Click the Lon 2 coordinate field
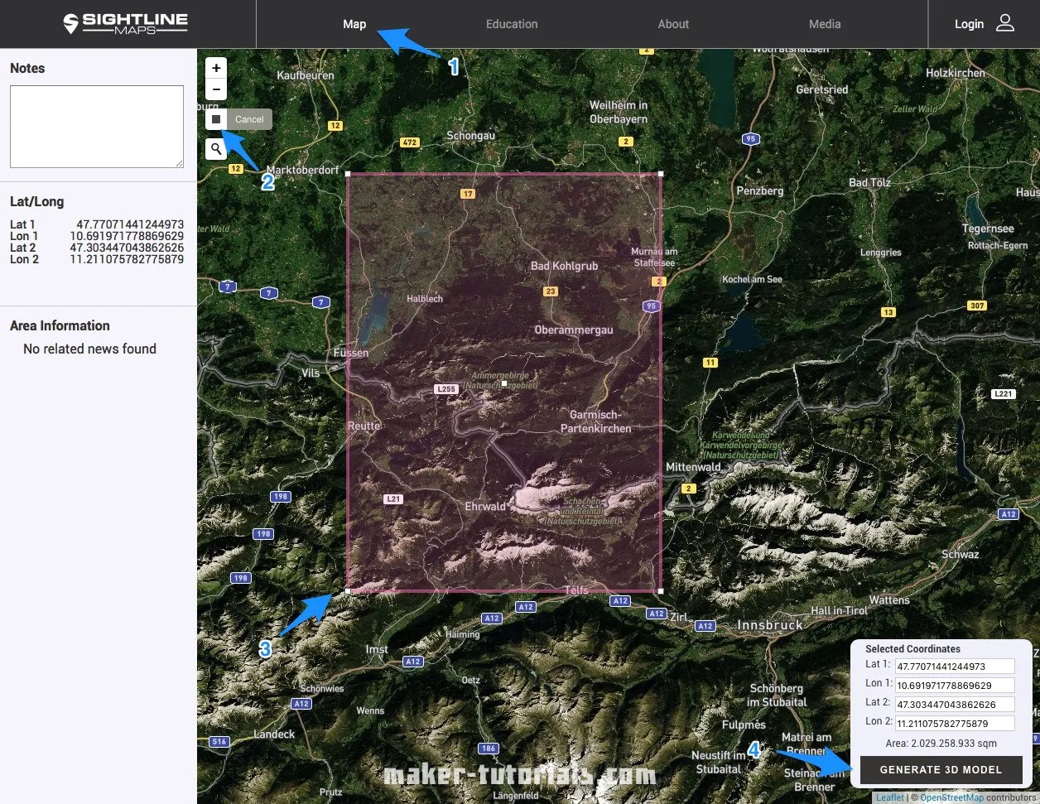The height and width of the screenshot is (804, 1040). coord(953,722)
